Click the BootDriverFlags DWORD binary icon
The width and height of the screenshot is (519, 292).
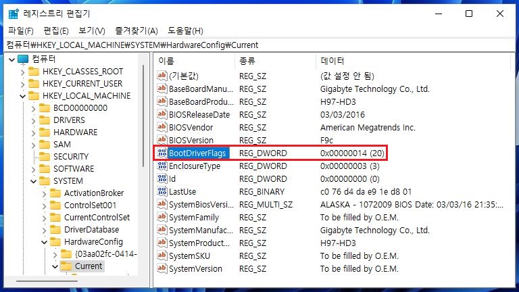coord(162,153)
